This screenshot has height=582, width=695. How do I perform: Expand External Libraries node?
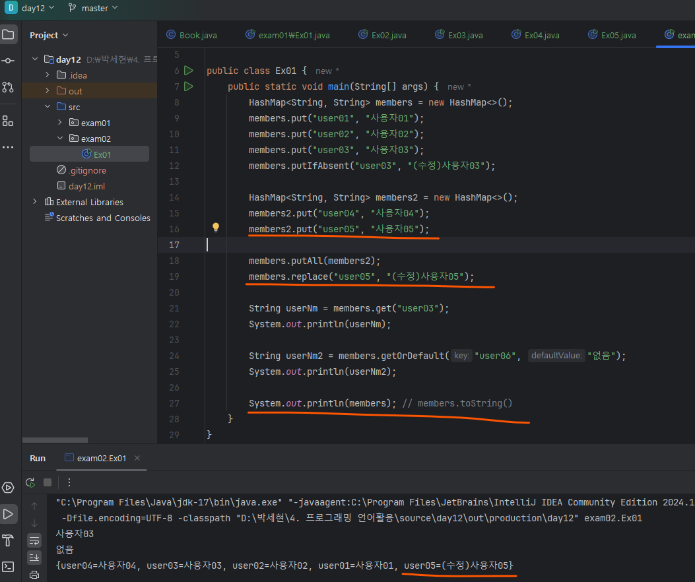click(35, 202)
